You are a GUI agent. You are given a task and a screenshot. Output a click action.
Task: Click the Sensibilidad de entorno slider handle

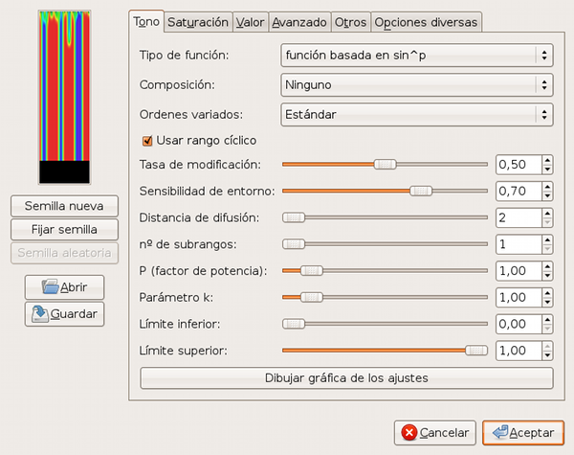421,191
